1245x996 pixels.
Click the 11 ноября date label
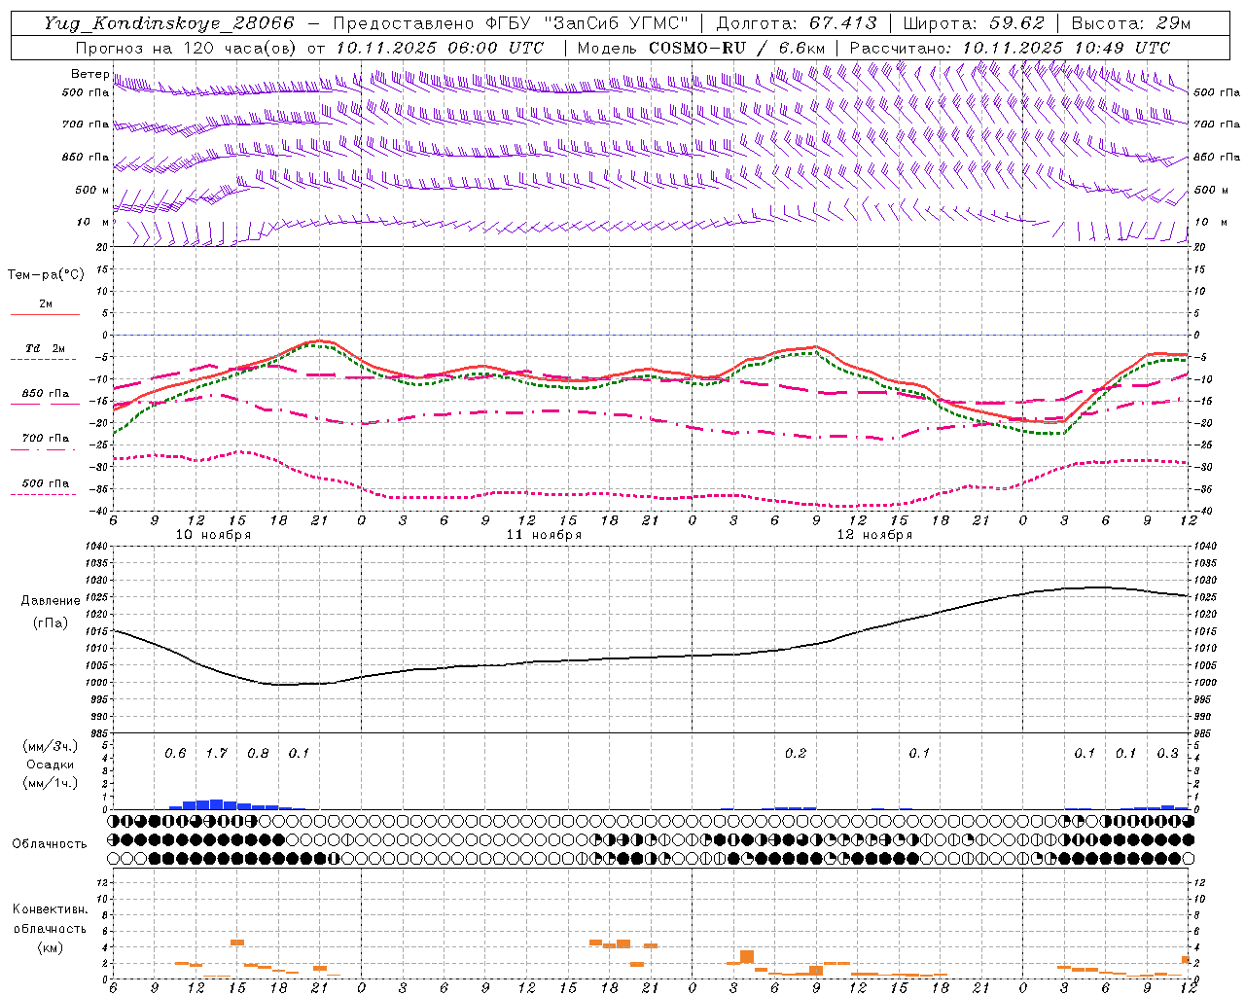point(544,535)
